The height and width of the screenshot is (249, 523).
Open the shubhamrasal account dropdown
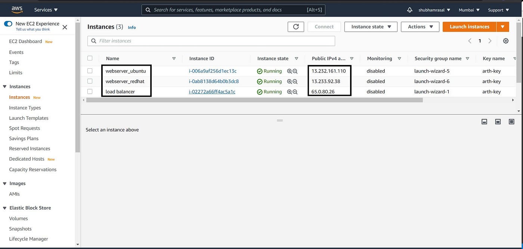pyautogui.click(x=434, y=10)
